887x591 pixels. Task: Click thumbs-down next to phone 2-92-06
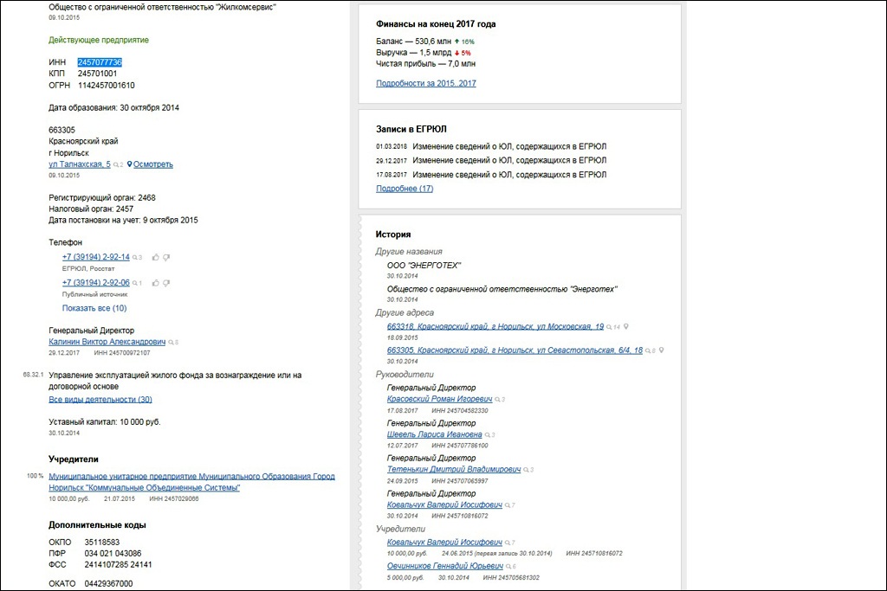(x=166, y=283)
